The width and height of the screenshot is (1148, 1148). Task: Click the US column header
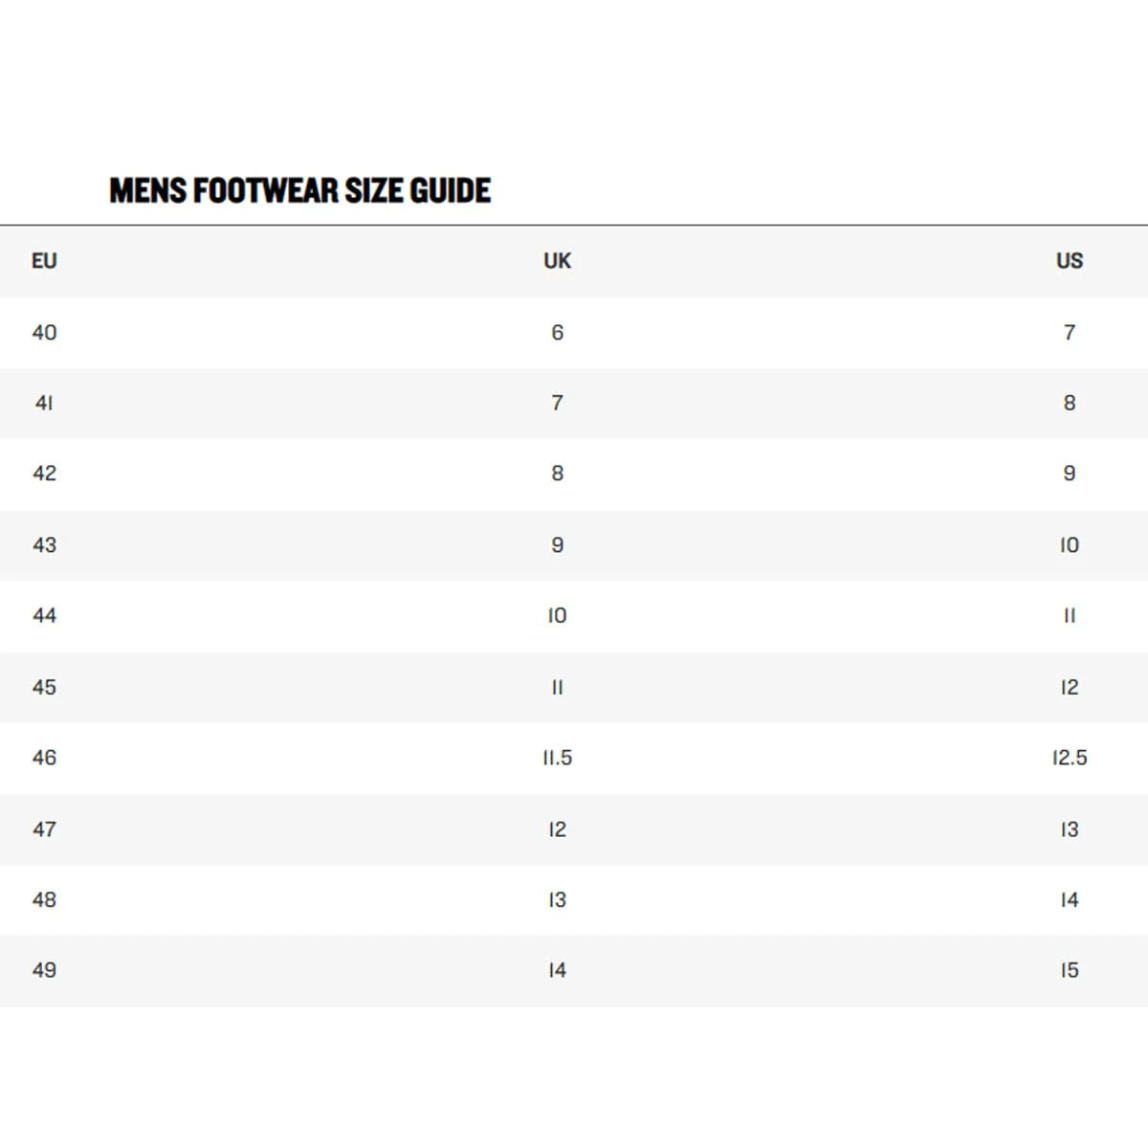pos(1069,261)
